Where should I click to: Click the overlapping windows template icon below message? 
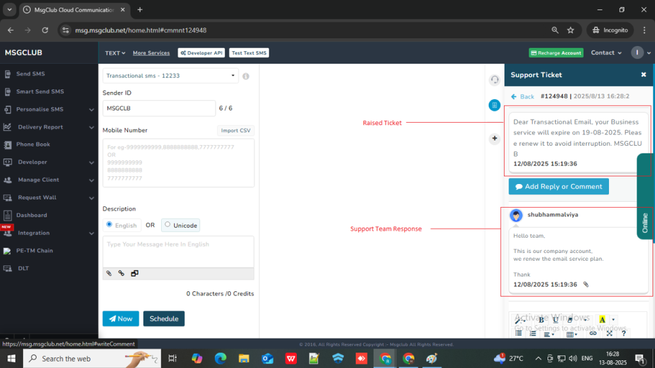pyautogui.click(x=134, y=273)
